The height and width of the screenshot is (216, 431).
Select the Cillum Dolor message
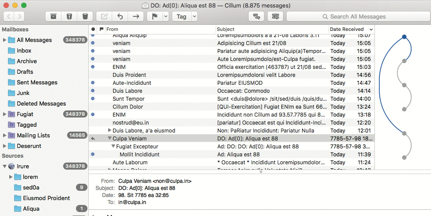tap(231, 106)
